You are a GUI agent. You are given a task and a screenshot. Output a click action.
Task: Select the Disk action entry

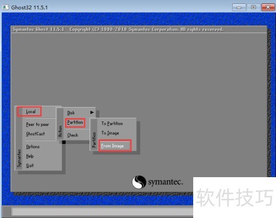(71, 113)
